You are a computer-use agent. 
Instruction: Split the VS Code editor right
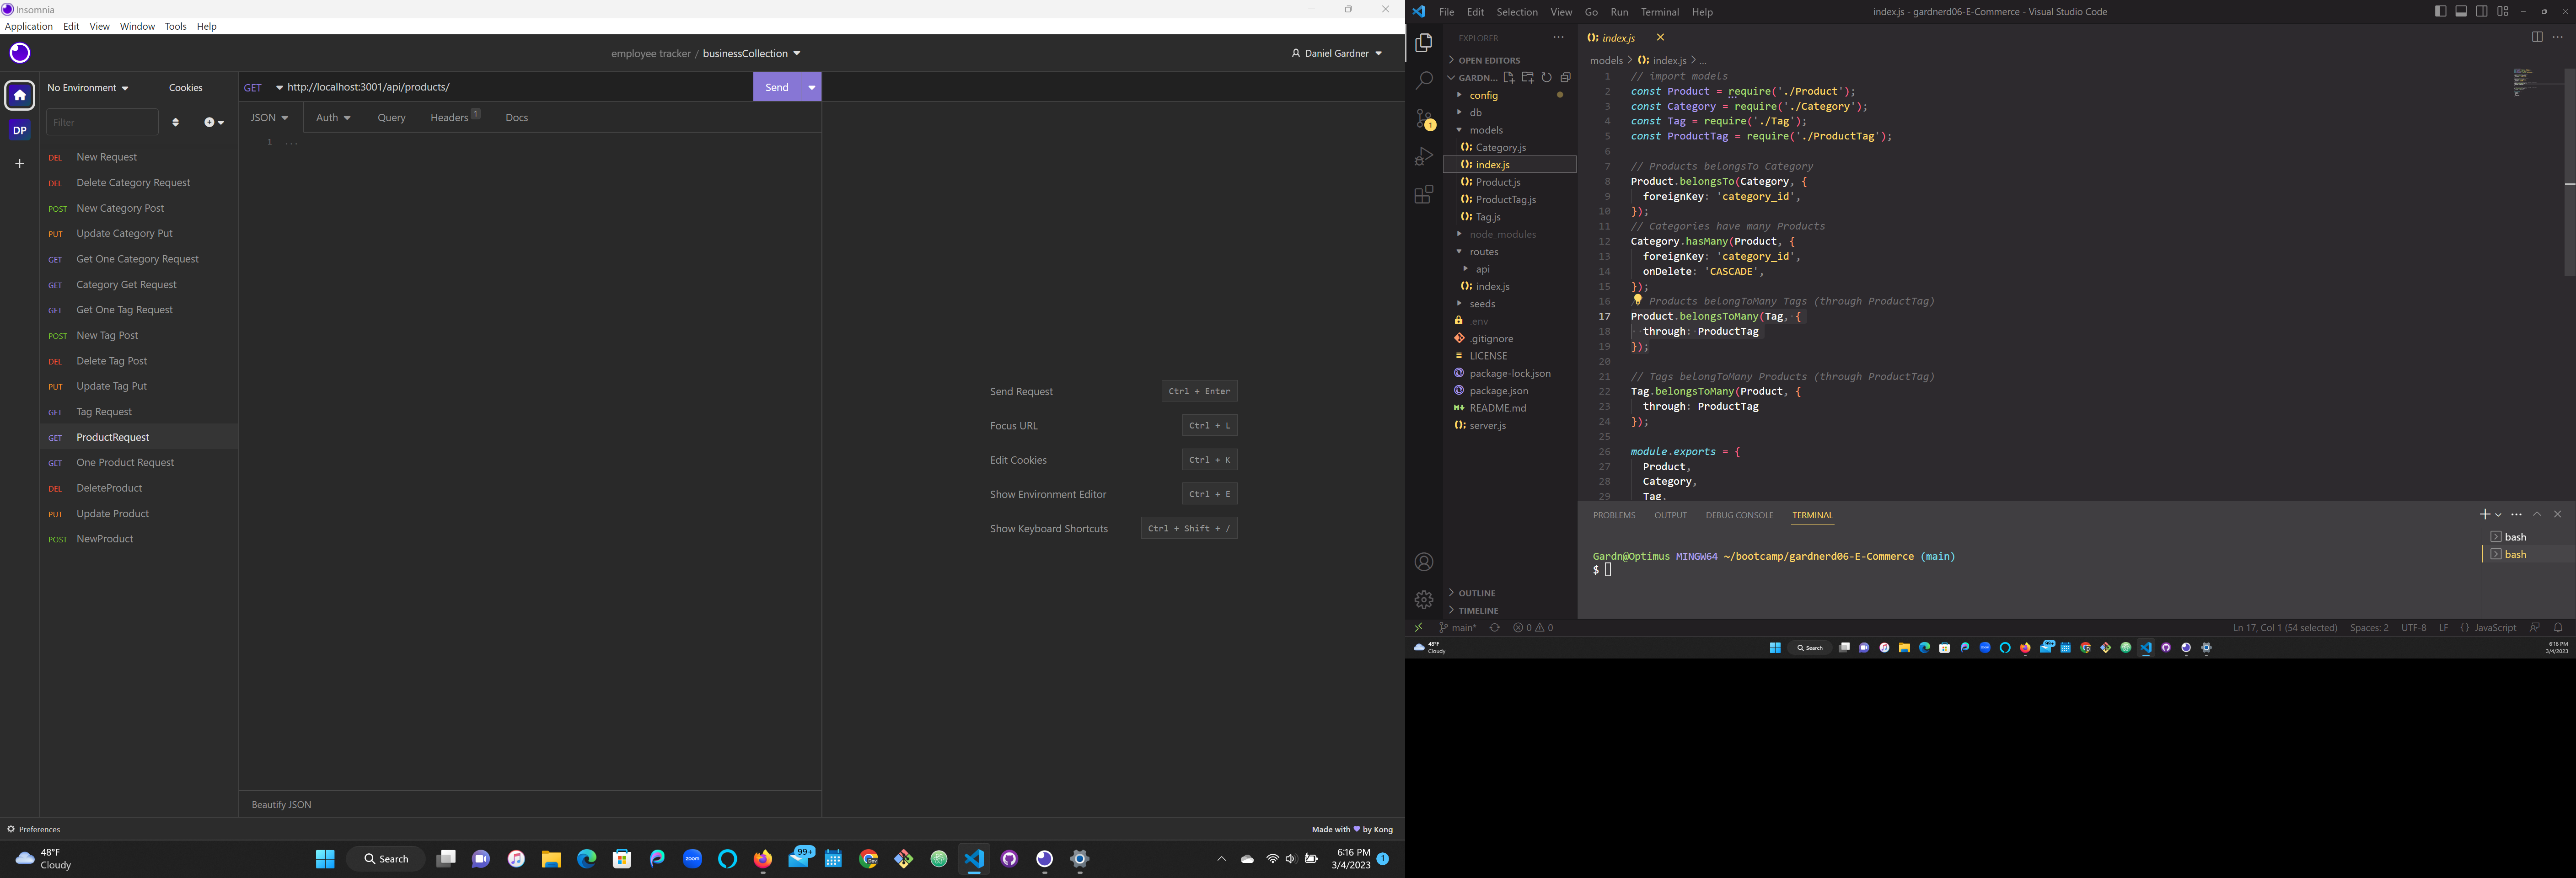[2537, 37]
